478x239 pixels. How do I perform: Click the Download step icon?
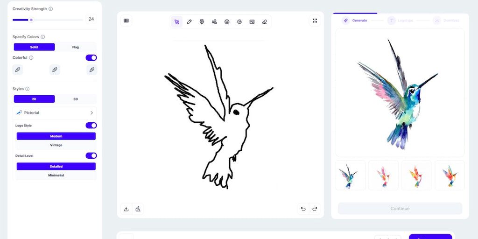click(x=437, y=21)
